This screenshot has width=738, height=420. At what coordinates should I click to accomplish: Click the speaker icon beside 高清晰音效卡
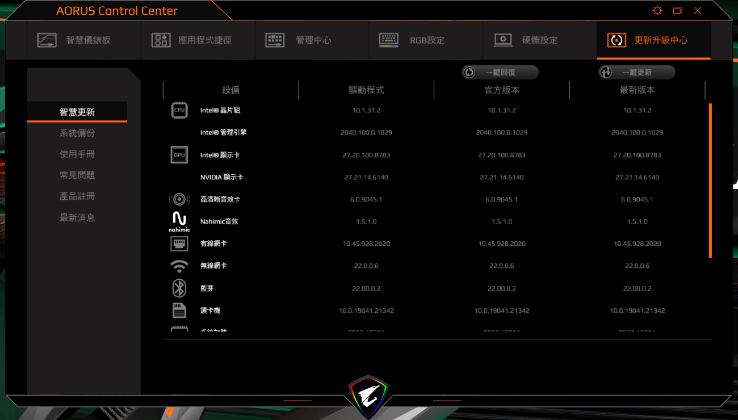179,199
